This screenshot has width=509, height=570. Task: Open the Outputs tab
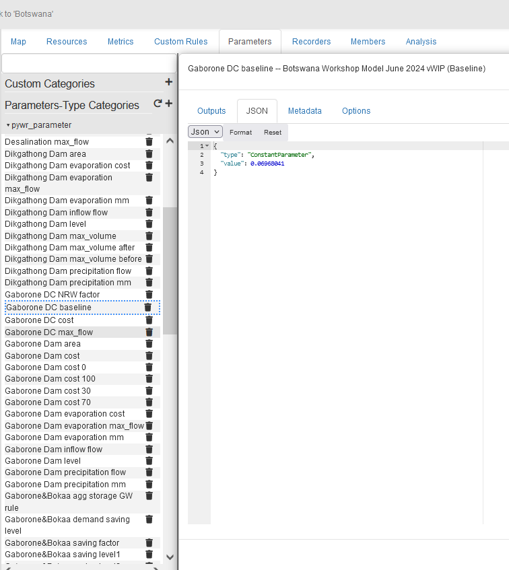point(211,111)
